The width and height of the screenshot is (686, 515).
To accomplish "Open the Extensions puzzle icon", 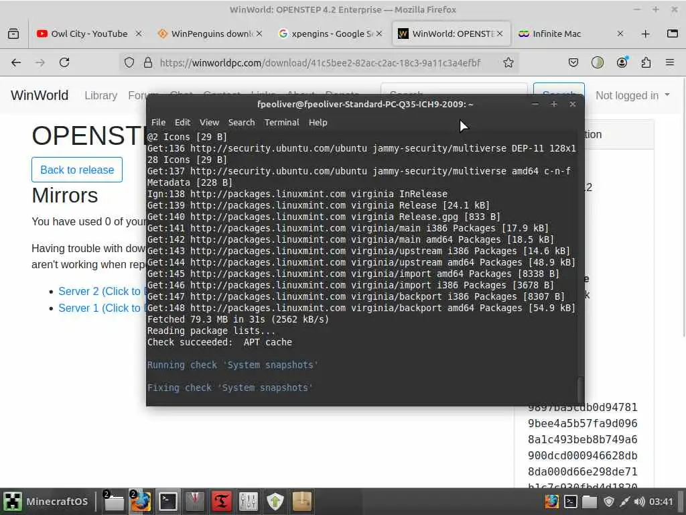I will 646,62.
